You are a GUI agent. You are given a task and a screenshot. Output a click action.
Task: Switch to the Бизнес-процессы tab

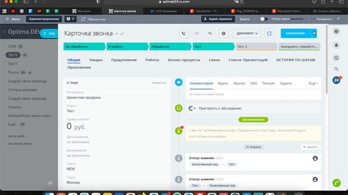click(x=184, y=60)
